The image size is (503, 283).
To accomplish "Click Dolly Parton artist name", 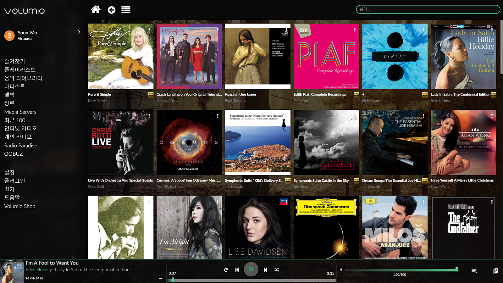I will [x=97, y=101].
